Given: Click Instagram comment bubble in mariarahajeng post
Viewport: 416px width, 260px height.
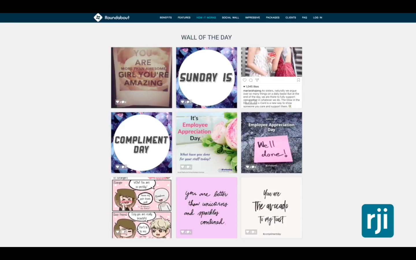Looking at the screenshot, I should 251,80.
